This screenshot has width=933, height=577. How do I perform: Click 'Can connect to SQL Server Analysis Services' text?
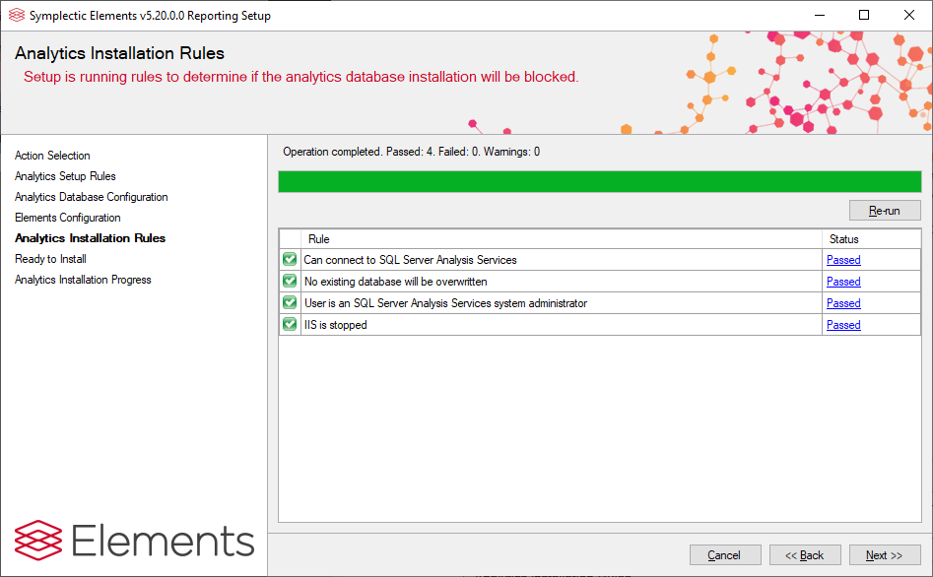click(x=410, y=260)
